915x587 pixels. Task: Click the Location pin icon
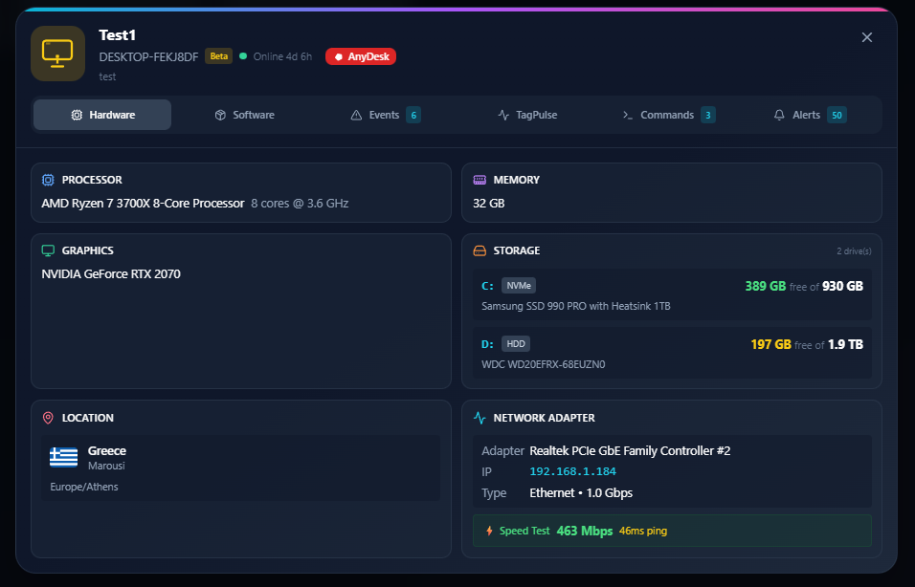pyautogui.click(x=48, y=418)
